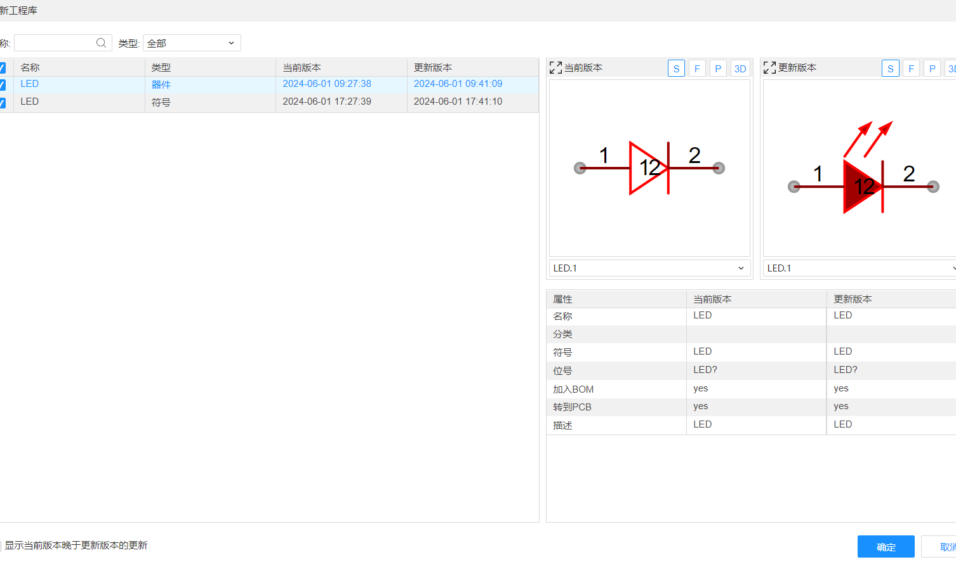This screenshot has width=956, height=569.
Task: Uncheck the LED 符号 row checkbox
Action: (3, 103)
